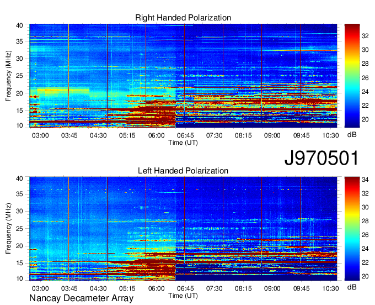Click the 10 MHz tick on the upper plot
This screenshot has height=305, width=375.
click(19, 125)
